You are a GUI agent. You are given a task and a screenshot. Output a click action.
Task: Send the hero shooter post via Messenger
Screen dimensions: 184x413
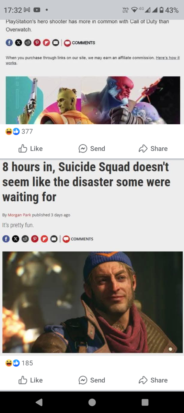point(92,148)
